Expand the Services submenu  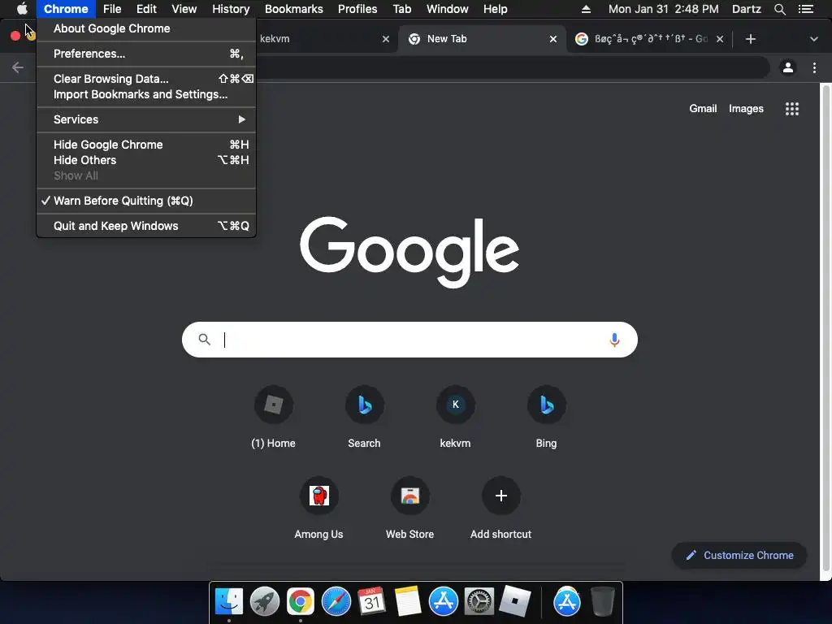pos(146,119)
